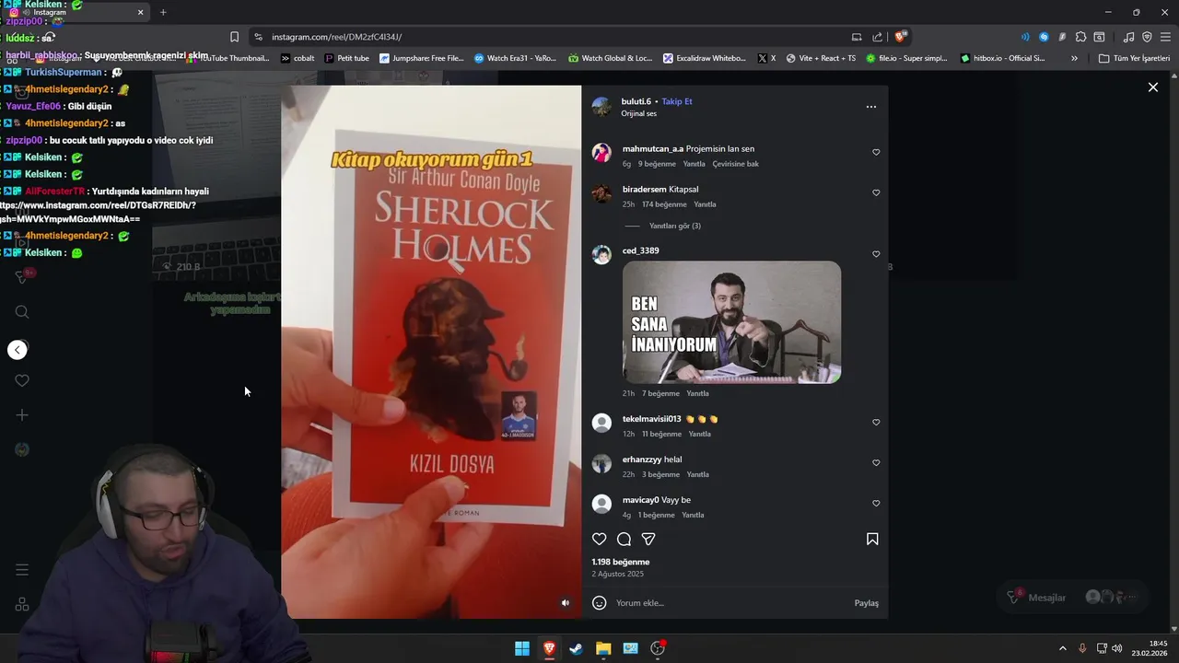This screenshot has height=663, width=1179.
Task: Open the browser extensions puzzle icon
Action: (x=1080, y=37)
